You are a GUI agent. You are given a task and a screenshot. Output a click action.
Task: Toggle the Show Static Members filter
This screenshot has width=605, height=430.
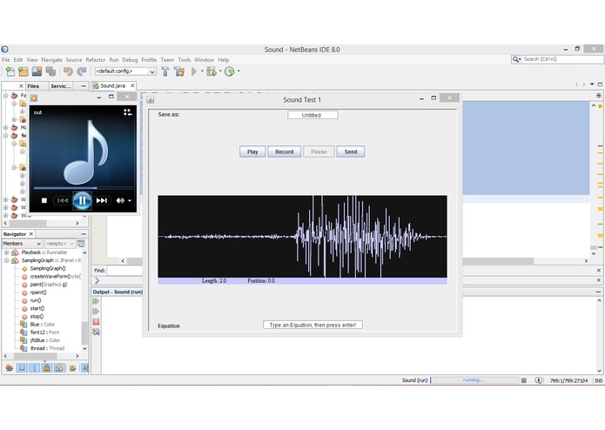click(x=34, y=368)
